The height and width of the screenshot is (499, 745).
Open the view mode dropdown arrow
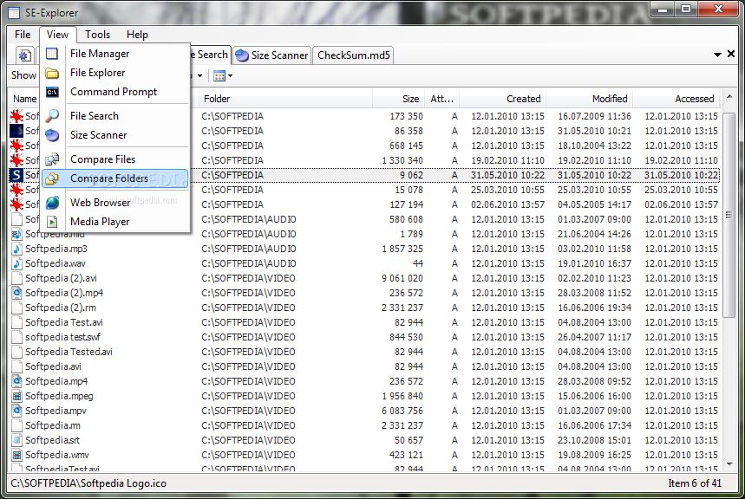[x=231, y=76]
